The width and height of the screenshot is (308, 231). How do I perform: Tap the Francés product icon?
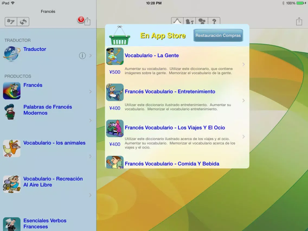tap(12, 91)
